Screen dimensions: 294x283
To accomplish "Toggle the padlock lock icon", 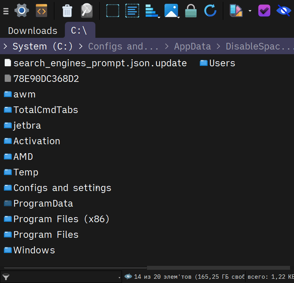I will (x=191, y=11).
